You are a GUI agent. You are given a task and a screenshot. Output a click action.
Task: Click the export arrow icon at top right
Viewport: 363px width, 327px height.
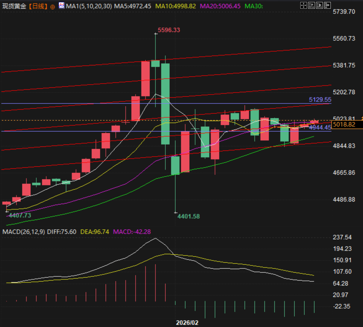tap(327, 5)
